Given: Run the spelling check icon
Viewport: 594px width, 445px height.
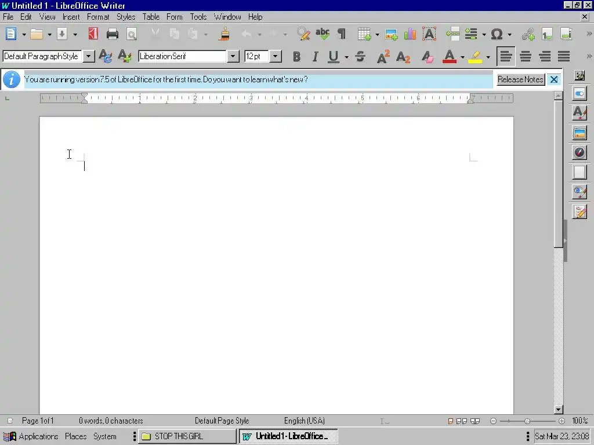Looking at the screenshot, I should [323, 34].
